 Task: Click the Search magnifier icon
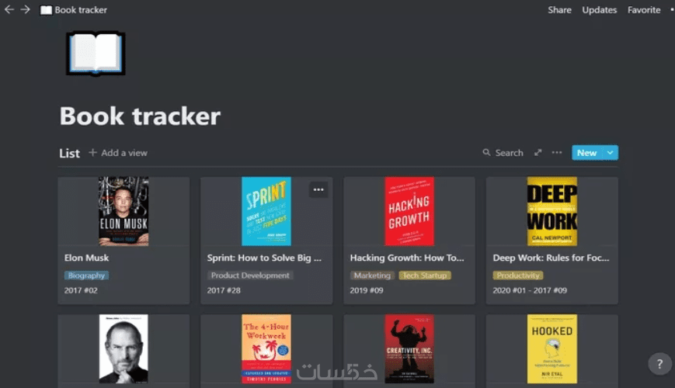pos(486,153)
